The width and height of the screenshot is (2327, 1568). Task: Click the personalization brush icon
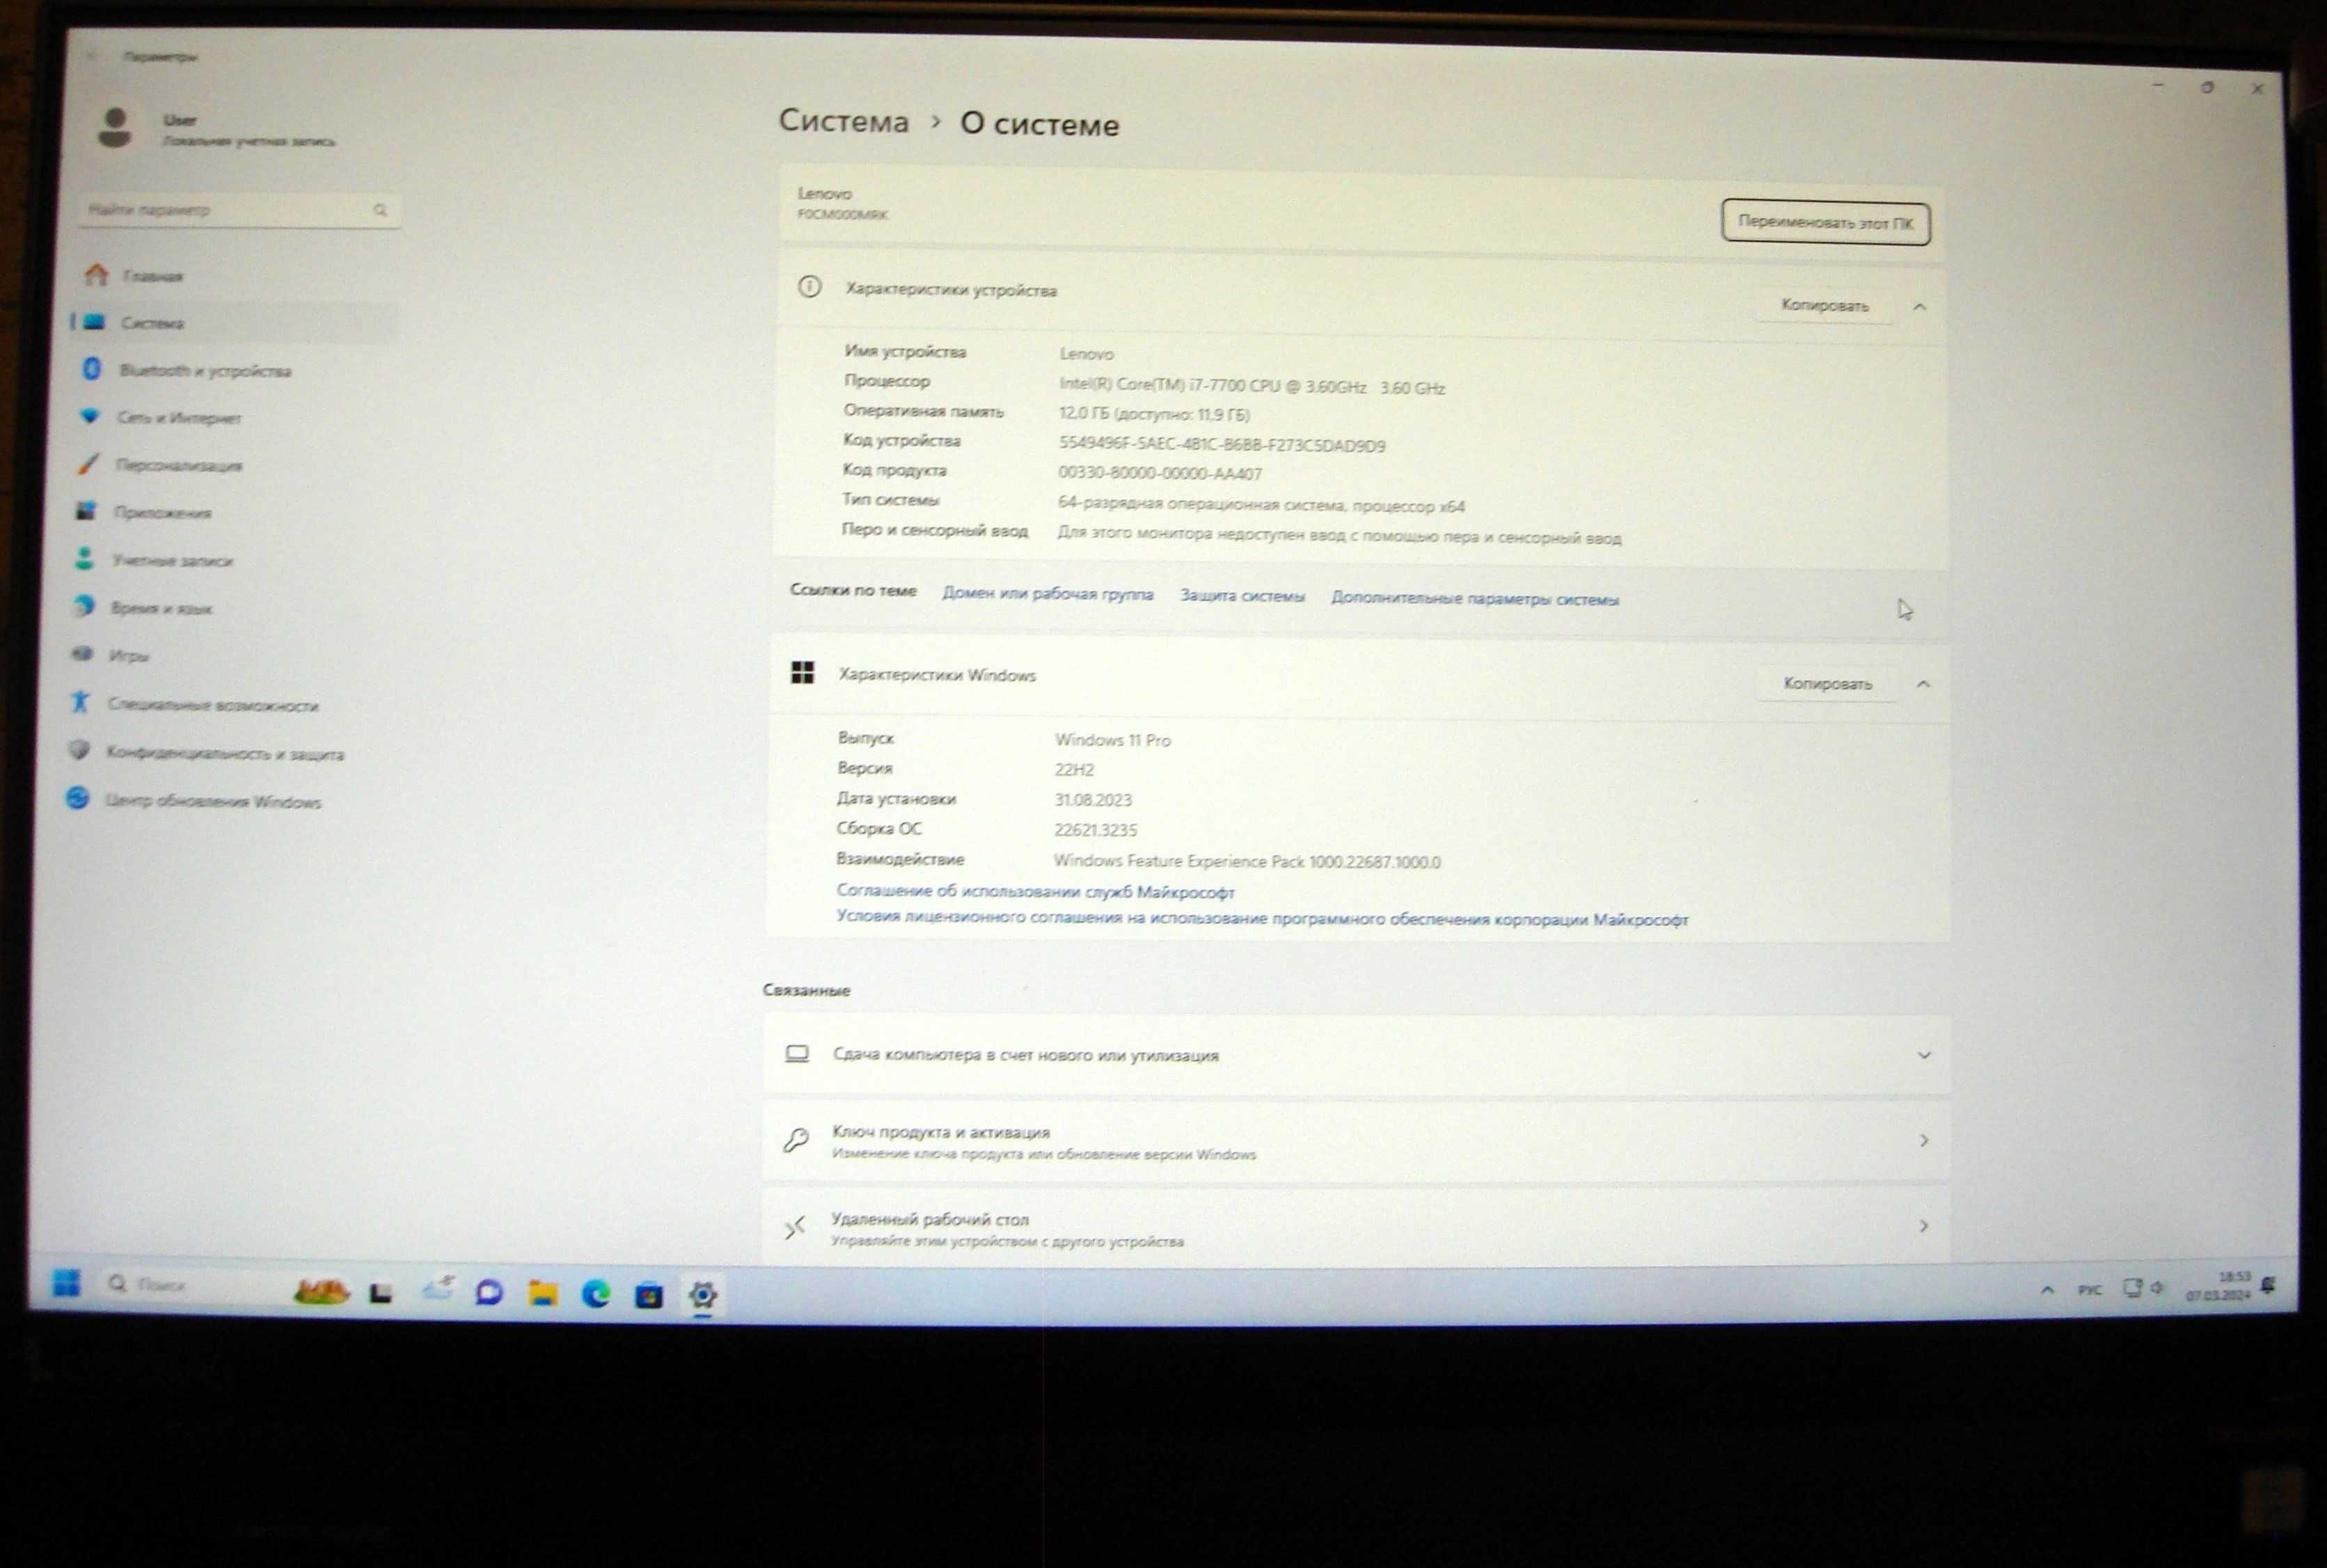[x=88, y=464]
